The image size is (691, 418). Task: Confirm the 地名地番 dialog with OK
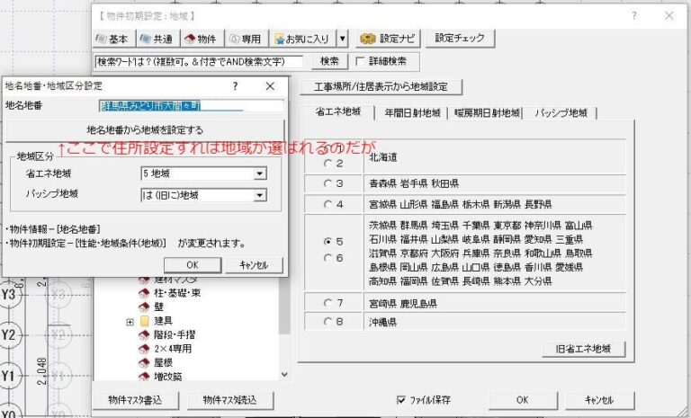(x=193, y=264)
